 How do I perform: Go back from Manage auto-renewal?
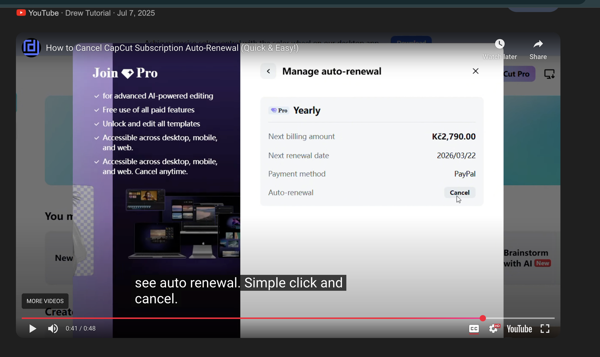[x=268, y=71]
